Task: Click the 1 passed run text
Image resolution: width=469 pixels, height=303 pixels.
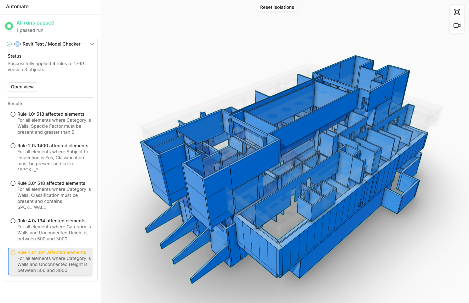Action: [30, 30]
